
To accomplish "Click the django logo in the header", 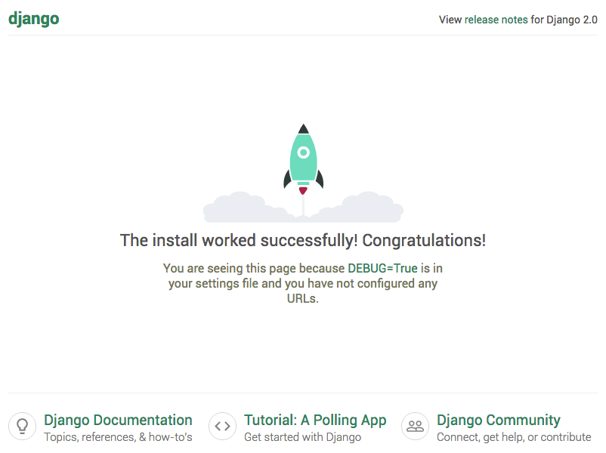I will click(x=33, y=18).
